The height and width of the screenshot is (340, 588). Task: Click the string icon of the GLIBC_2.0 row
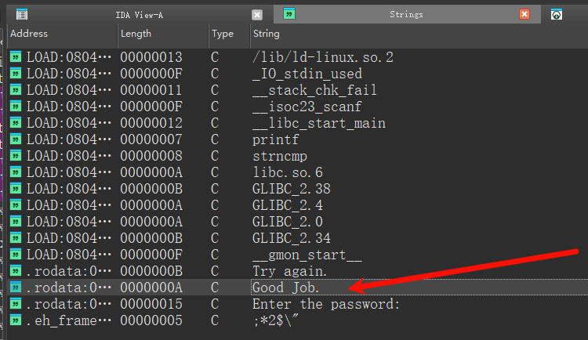point(16,222)
